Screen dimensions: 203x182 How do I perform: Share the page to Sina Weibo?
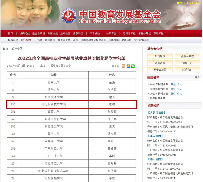[x=124, y=66]
